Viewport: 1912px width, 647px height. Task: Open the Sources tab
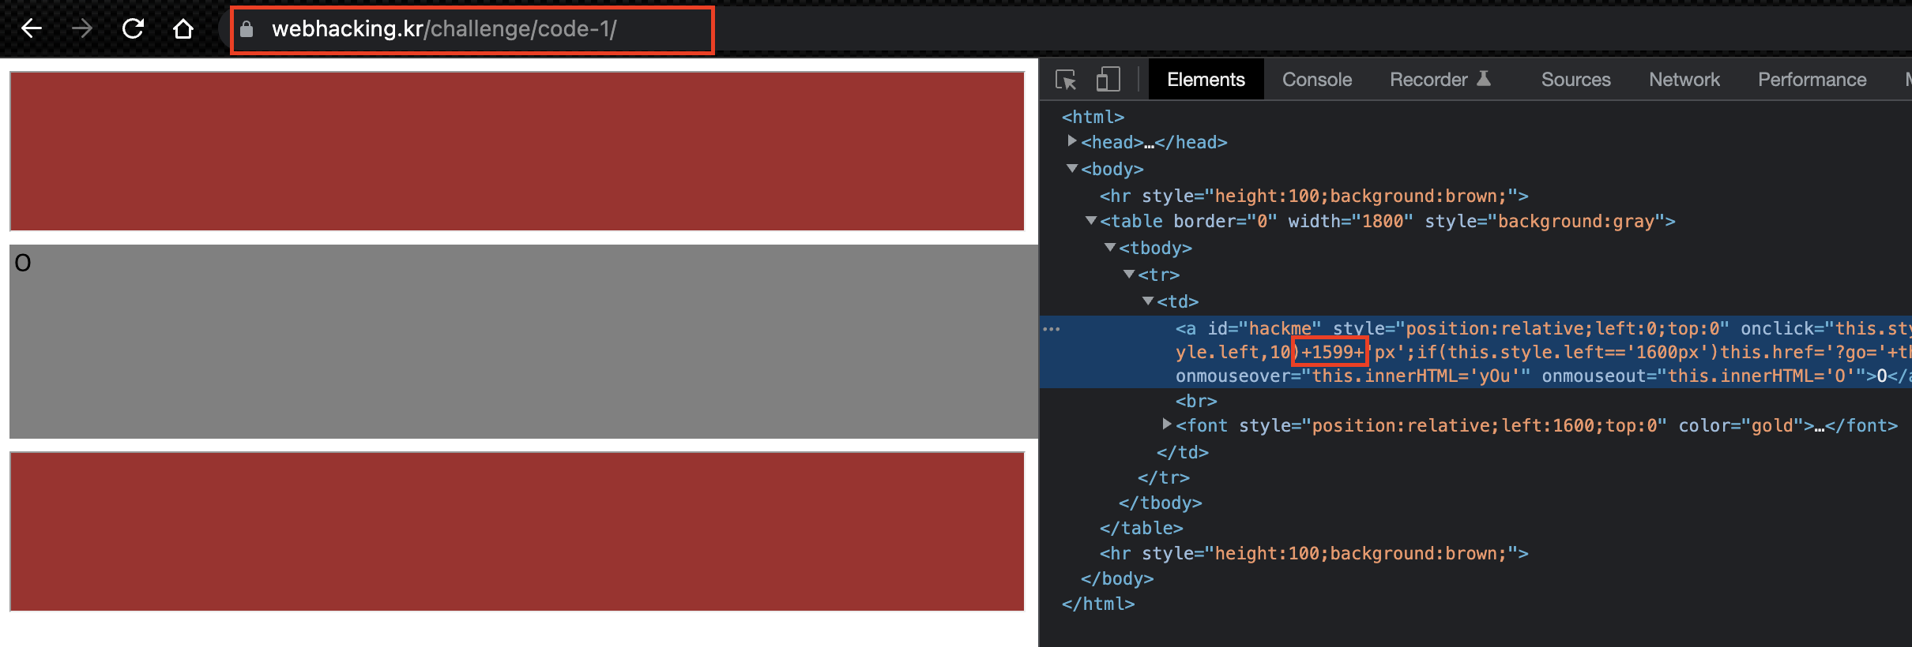point(1575,80)
